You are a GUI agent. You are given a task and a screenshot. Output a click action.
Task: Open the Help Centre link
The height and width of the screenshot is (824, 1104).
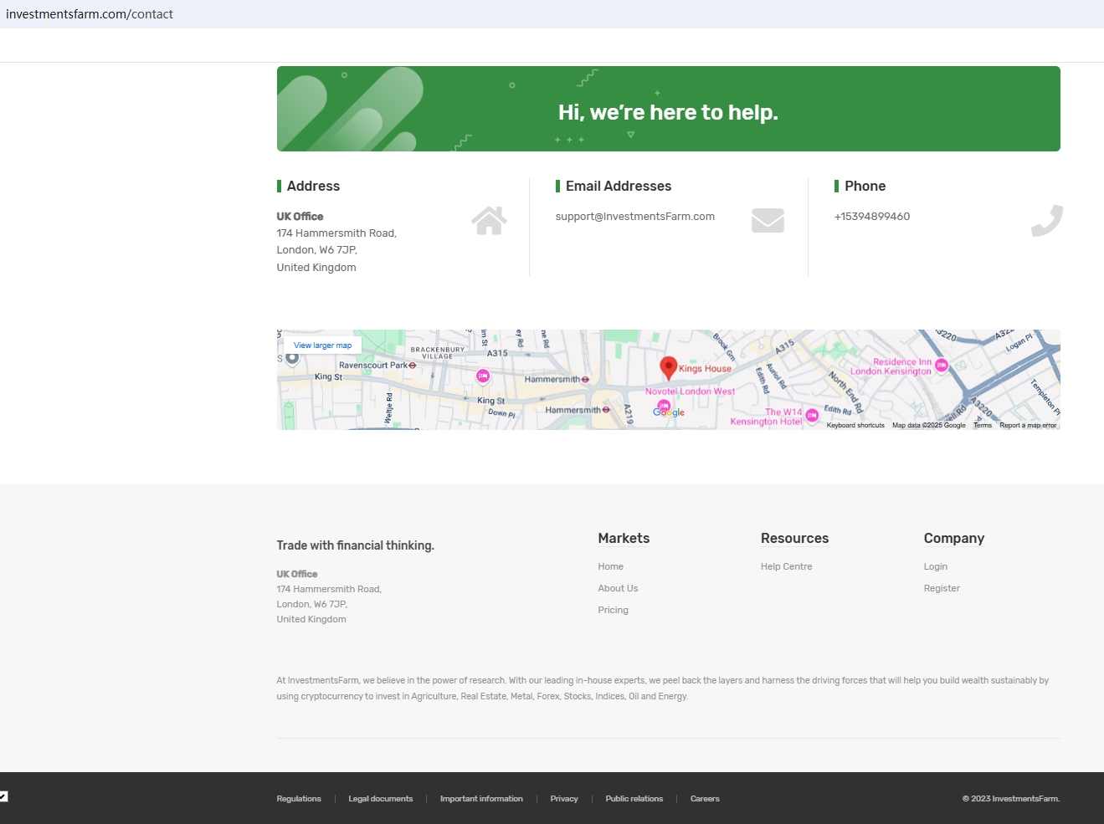(786, 567)
